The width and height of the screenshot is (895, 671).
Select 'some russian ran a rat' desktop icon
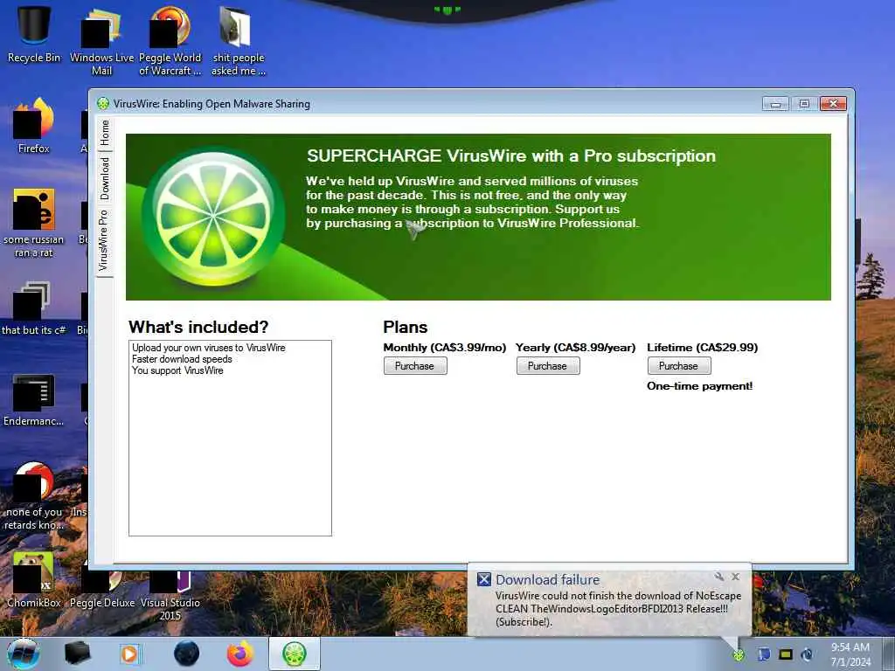coord(34,223)
